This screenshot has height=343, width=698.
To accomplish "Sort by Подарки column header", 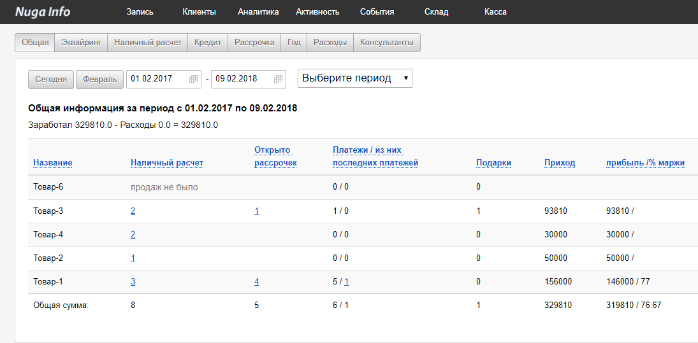I will tap(493, 162).
